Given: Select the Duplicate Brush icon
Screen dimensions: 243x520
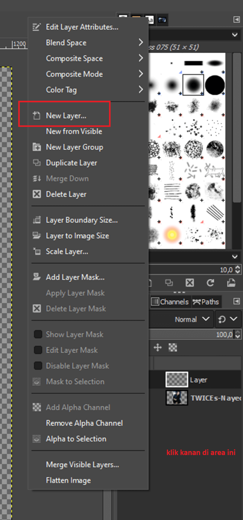Looking at the screenshot, I should (169, 283).
